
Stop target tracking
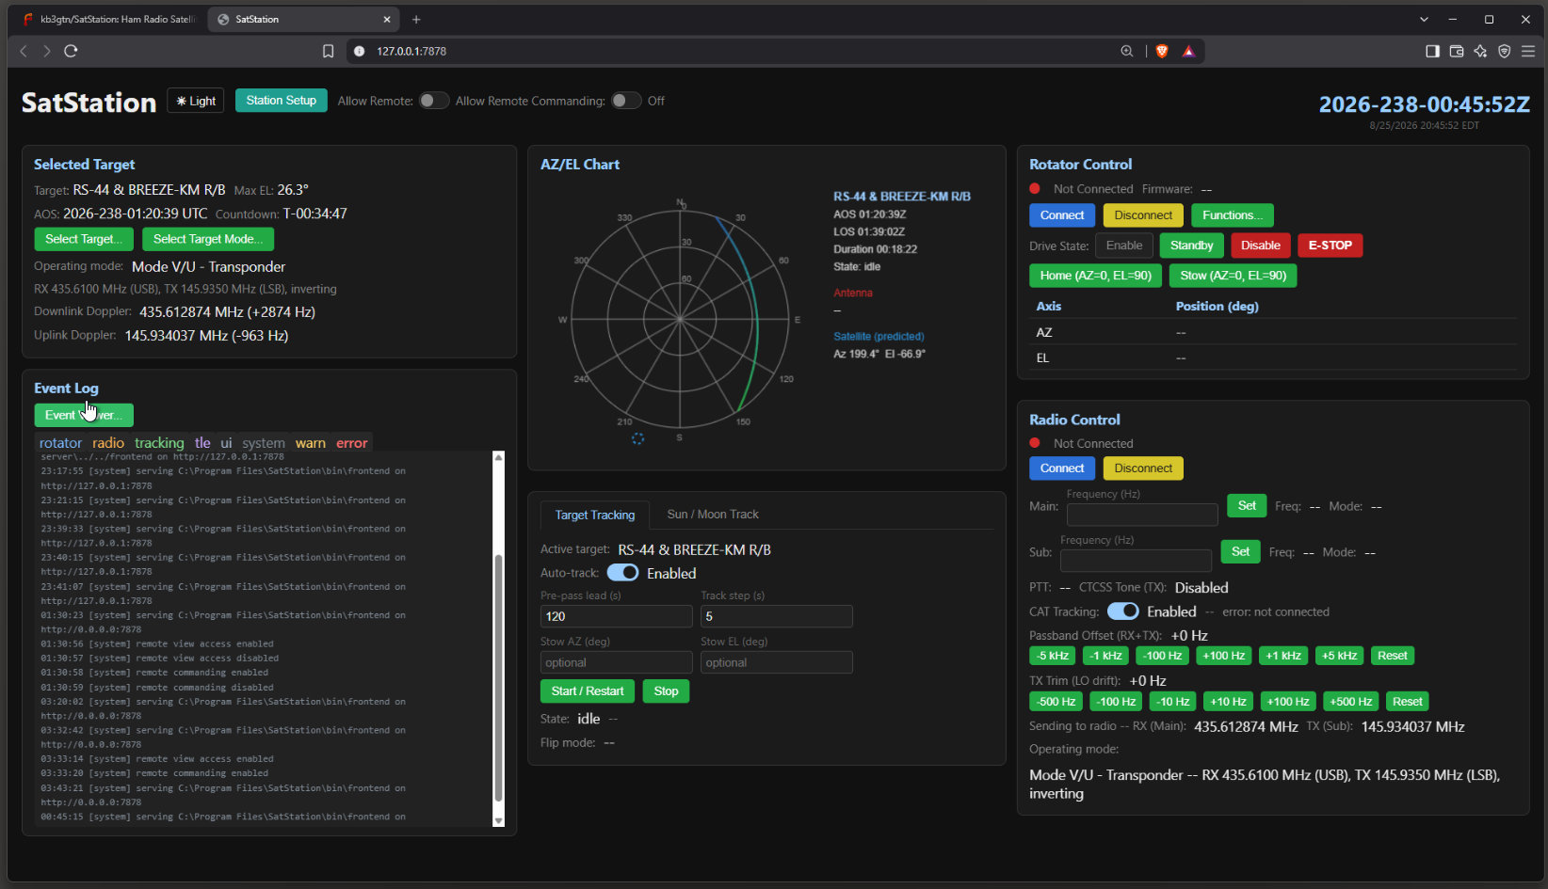point(666,691)
